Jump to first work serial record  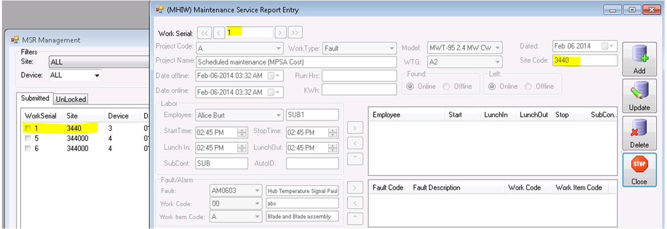click(x=204, y=33)
